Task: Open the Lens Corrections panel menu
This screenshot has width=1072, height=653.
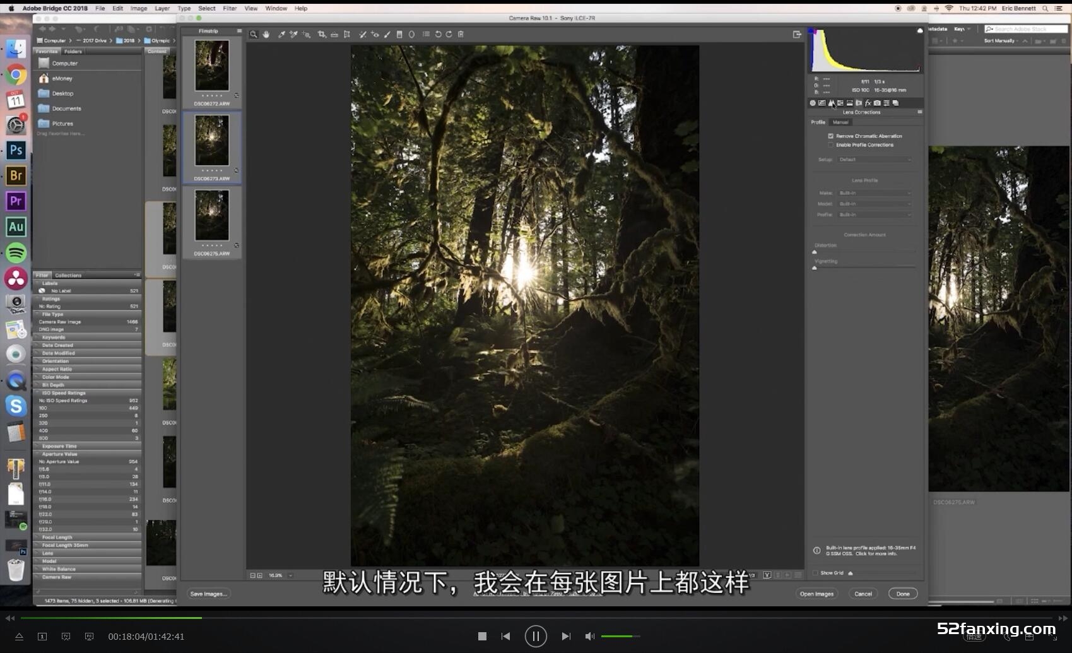Action: pyautogui.click(x=920, y=112)
